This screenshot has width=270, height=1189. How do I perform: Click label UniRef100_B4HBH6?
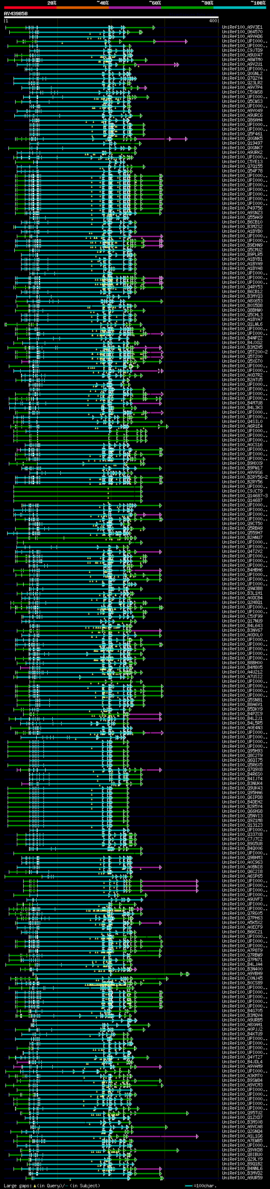tap(242, 570)
